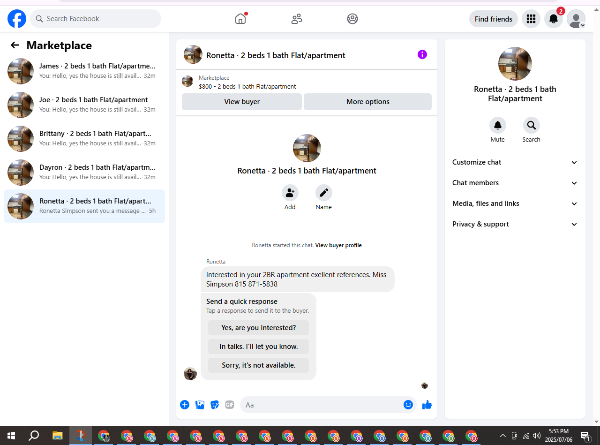This screenshot has width=600, height=445.
Task: Search within the conversation
Action: (x=532, y=125)
